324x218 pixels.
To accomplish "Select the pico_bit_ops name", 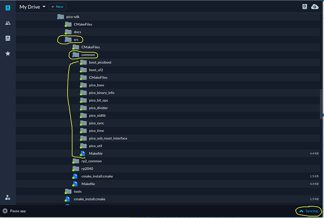I will tap(98, 101).
